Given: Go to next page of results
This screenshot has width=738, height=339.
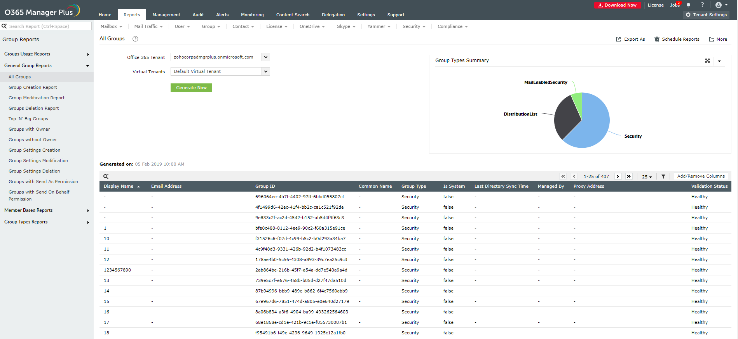Looking at the screenshot, I should (x=618, y=176).
